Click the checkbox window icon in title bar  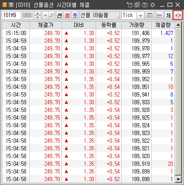137,5
